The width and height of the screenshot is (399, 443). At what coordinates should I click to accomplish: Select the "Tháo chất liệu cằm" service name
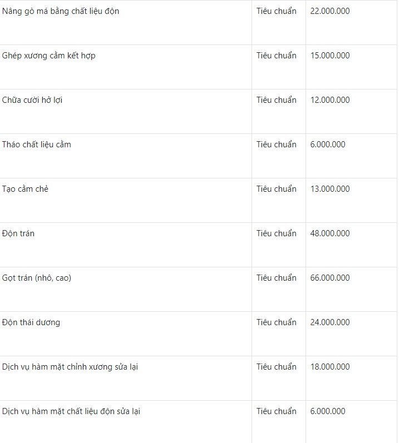[37, 145]
